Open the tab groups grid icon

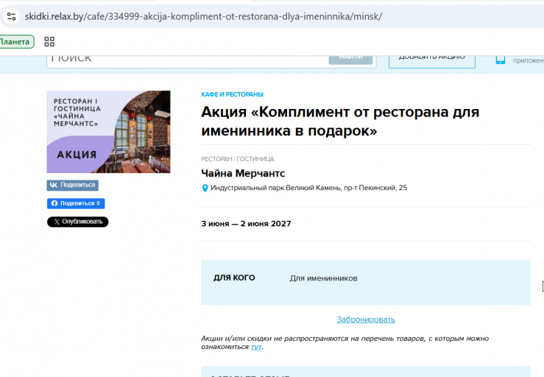(x=49, y=42)
